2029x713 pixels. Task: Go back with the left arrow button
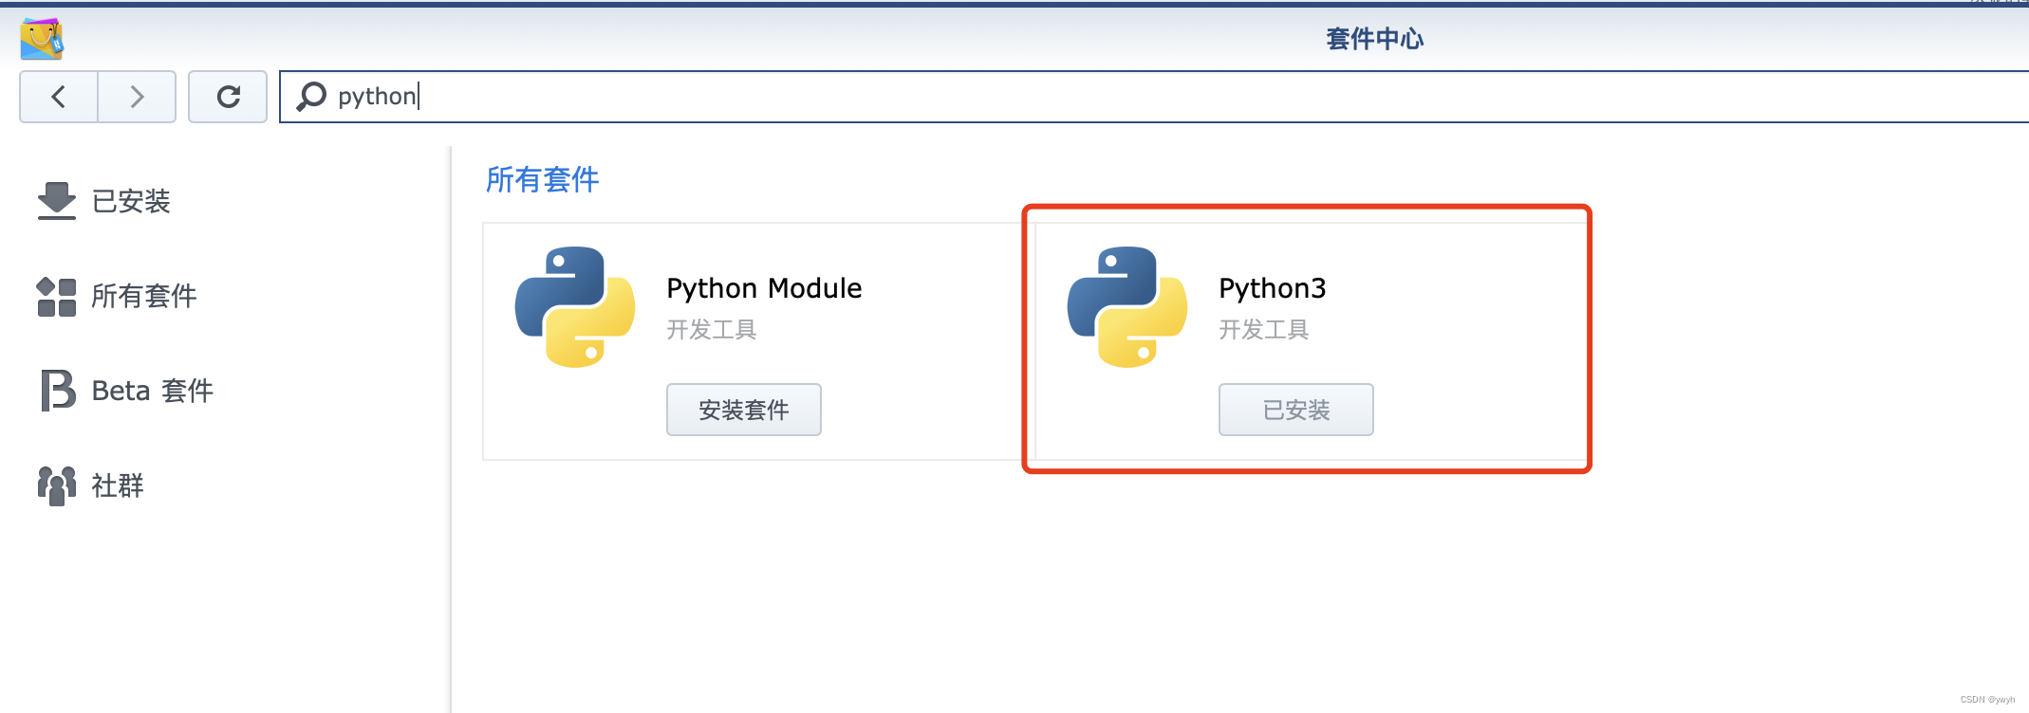click(59, 97)
